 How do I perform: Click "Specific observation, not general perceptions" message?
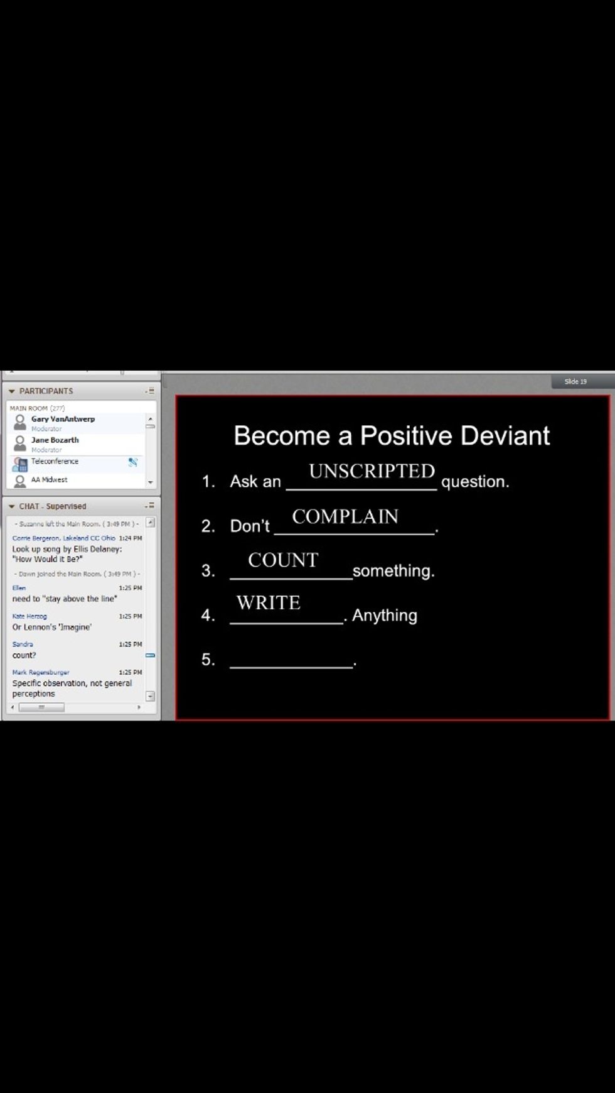pos(72,688)
